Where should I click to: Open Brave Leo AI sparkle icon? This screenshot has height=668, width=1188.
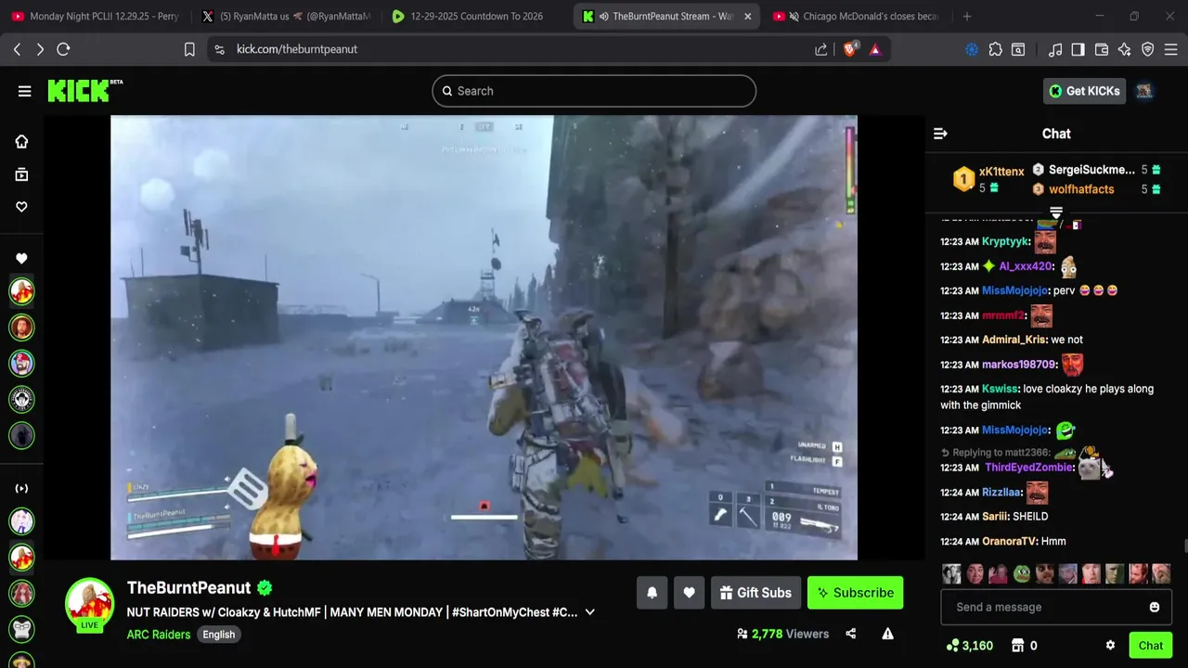click(1125, 49)
